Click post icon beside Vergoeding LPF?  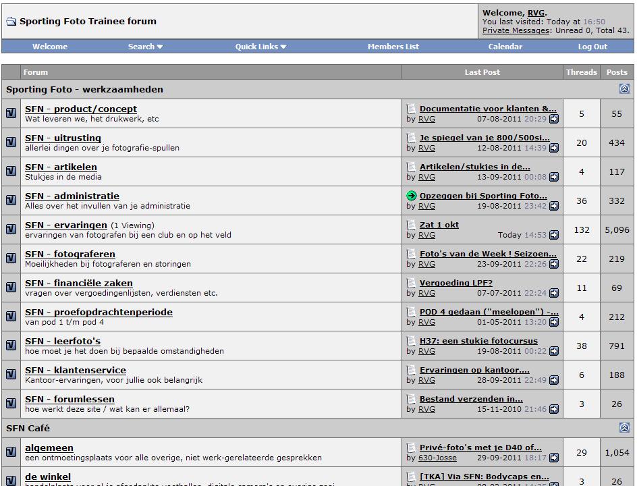coord(412,283)
